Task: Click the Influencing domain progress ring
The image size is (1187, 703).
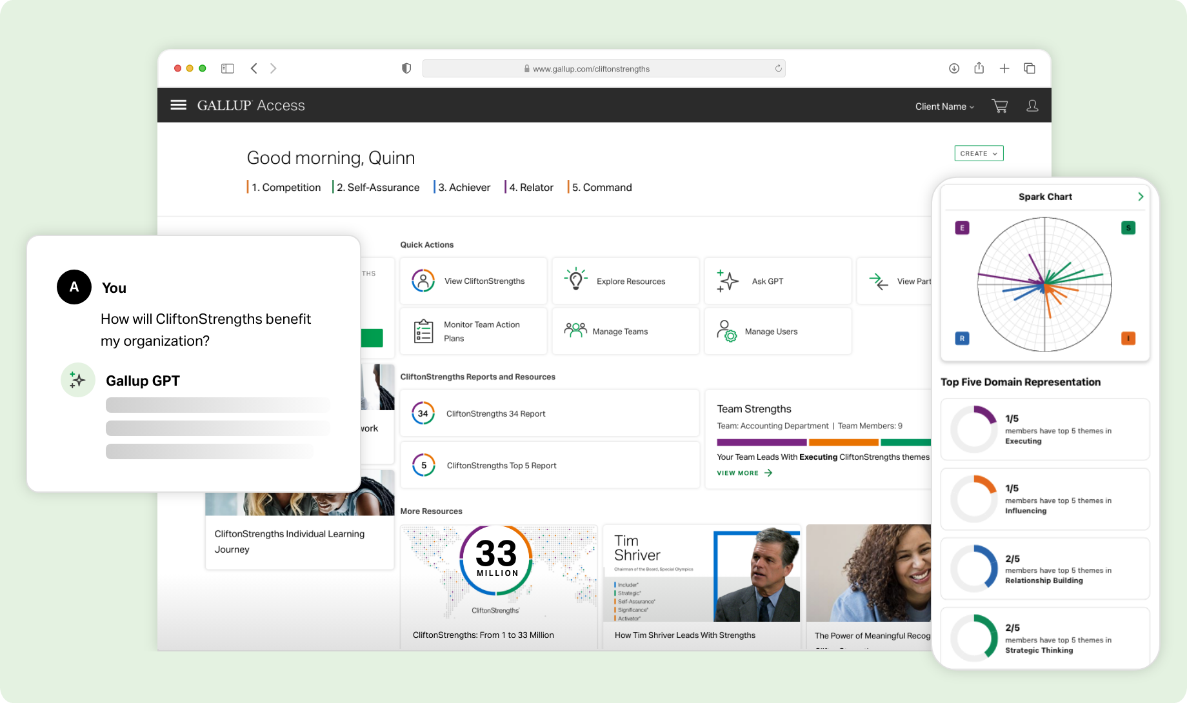Action: (974, 499)
